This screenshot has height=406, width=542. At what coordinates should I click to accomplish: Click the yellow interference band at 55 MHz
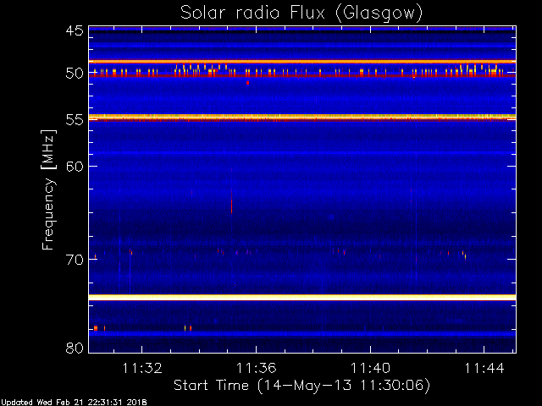point(302,118)
